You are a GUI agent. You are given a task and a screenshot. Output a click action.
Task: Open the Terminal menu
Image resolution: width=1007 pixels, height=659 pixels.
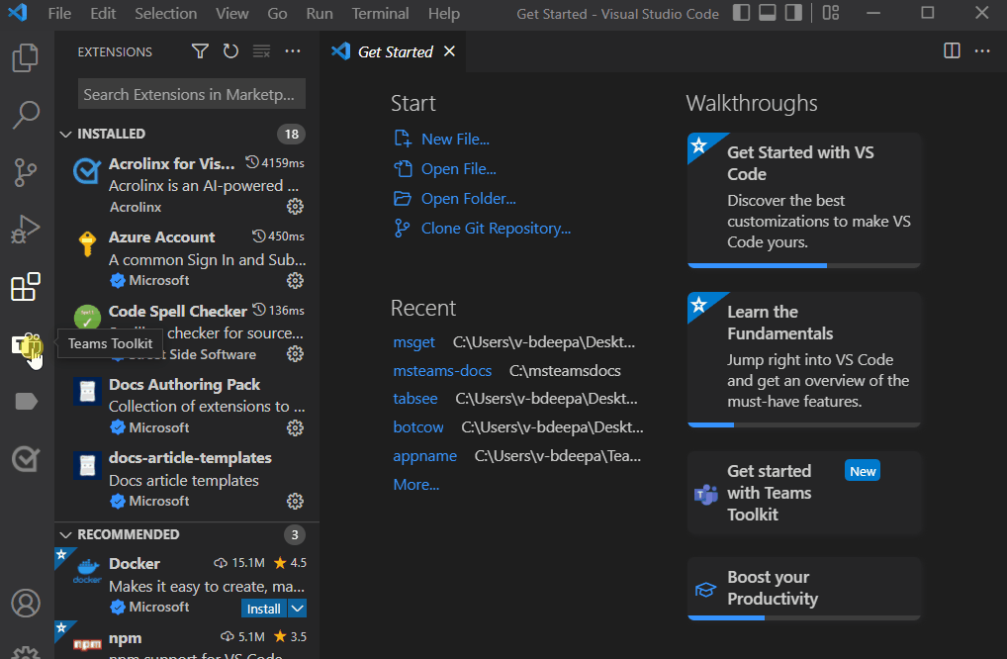coord(380,14)
